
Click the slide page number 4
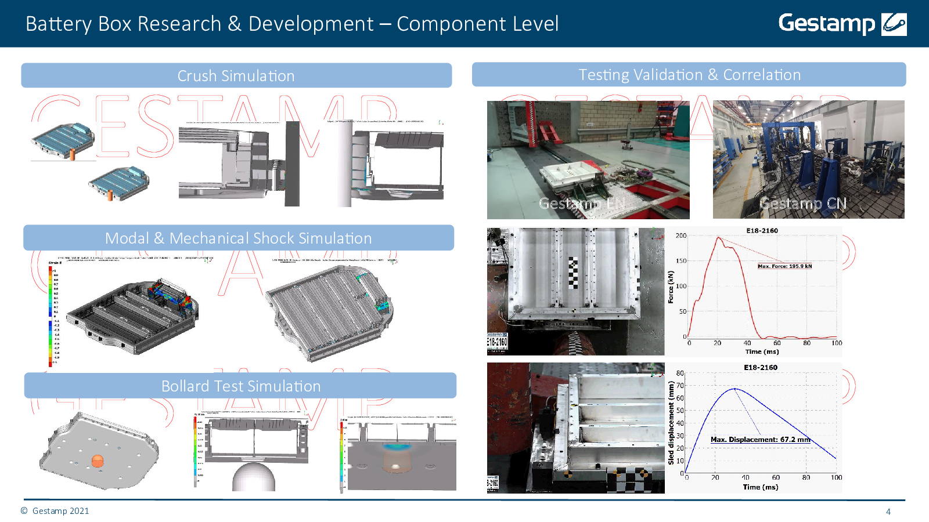coord(888,512)
